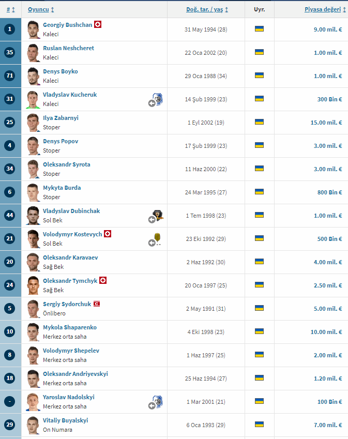This screenshot has height=439, width=348.
Task: Click the injury icon beside Oleksandr Tymchyk
Action: [x=103, y=281]
